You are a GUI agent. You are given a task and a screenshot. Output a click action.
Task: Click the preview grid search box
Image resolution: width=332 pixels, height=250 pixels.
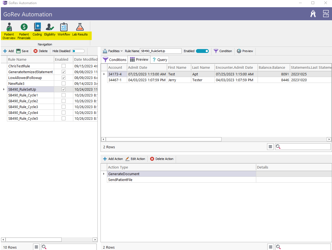(x=303, y=147)
